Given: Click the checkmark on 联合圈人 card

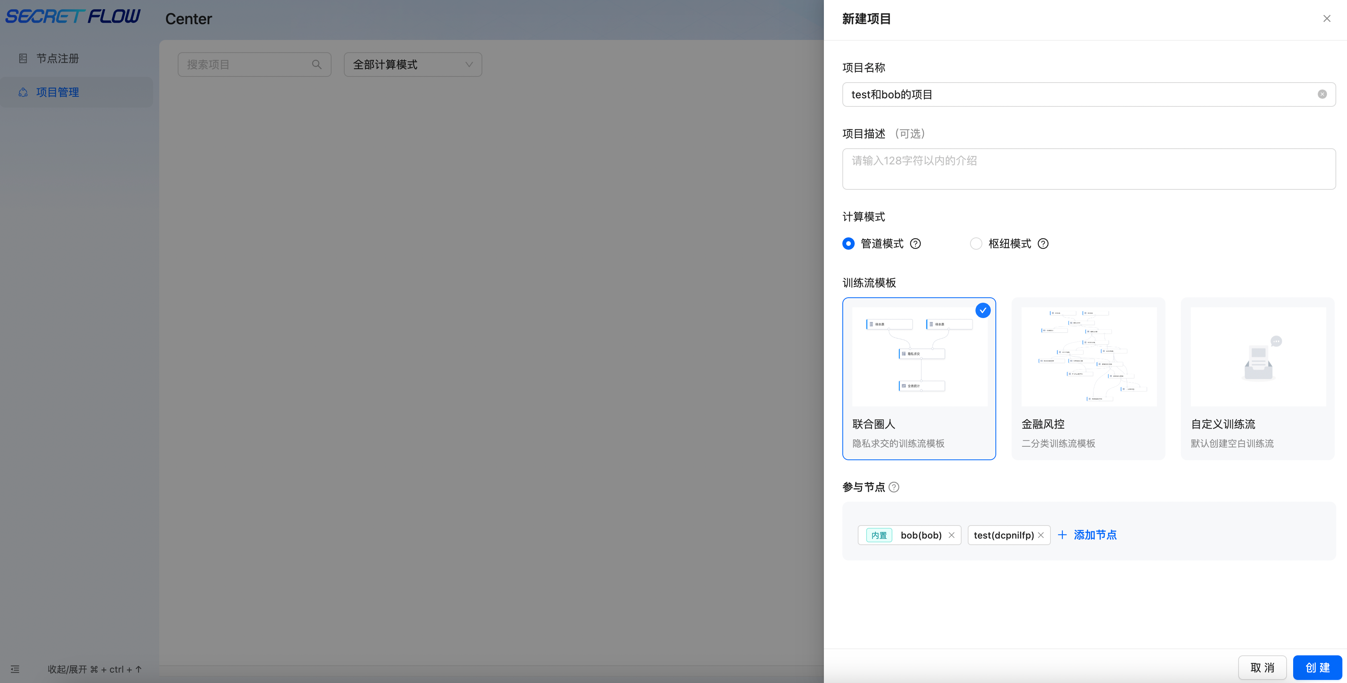Looking at the screenshot, I should point(982,311).
